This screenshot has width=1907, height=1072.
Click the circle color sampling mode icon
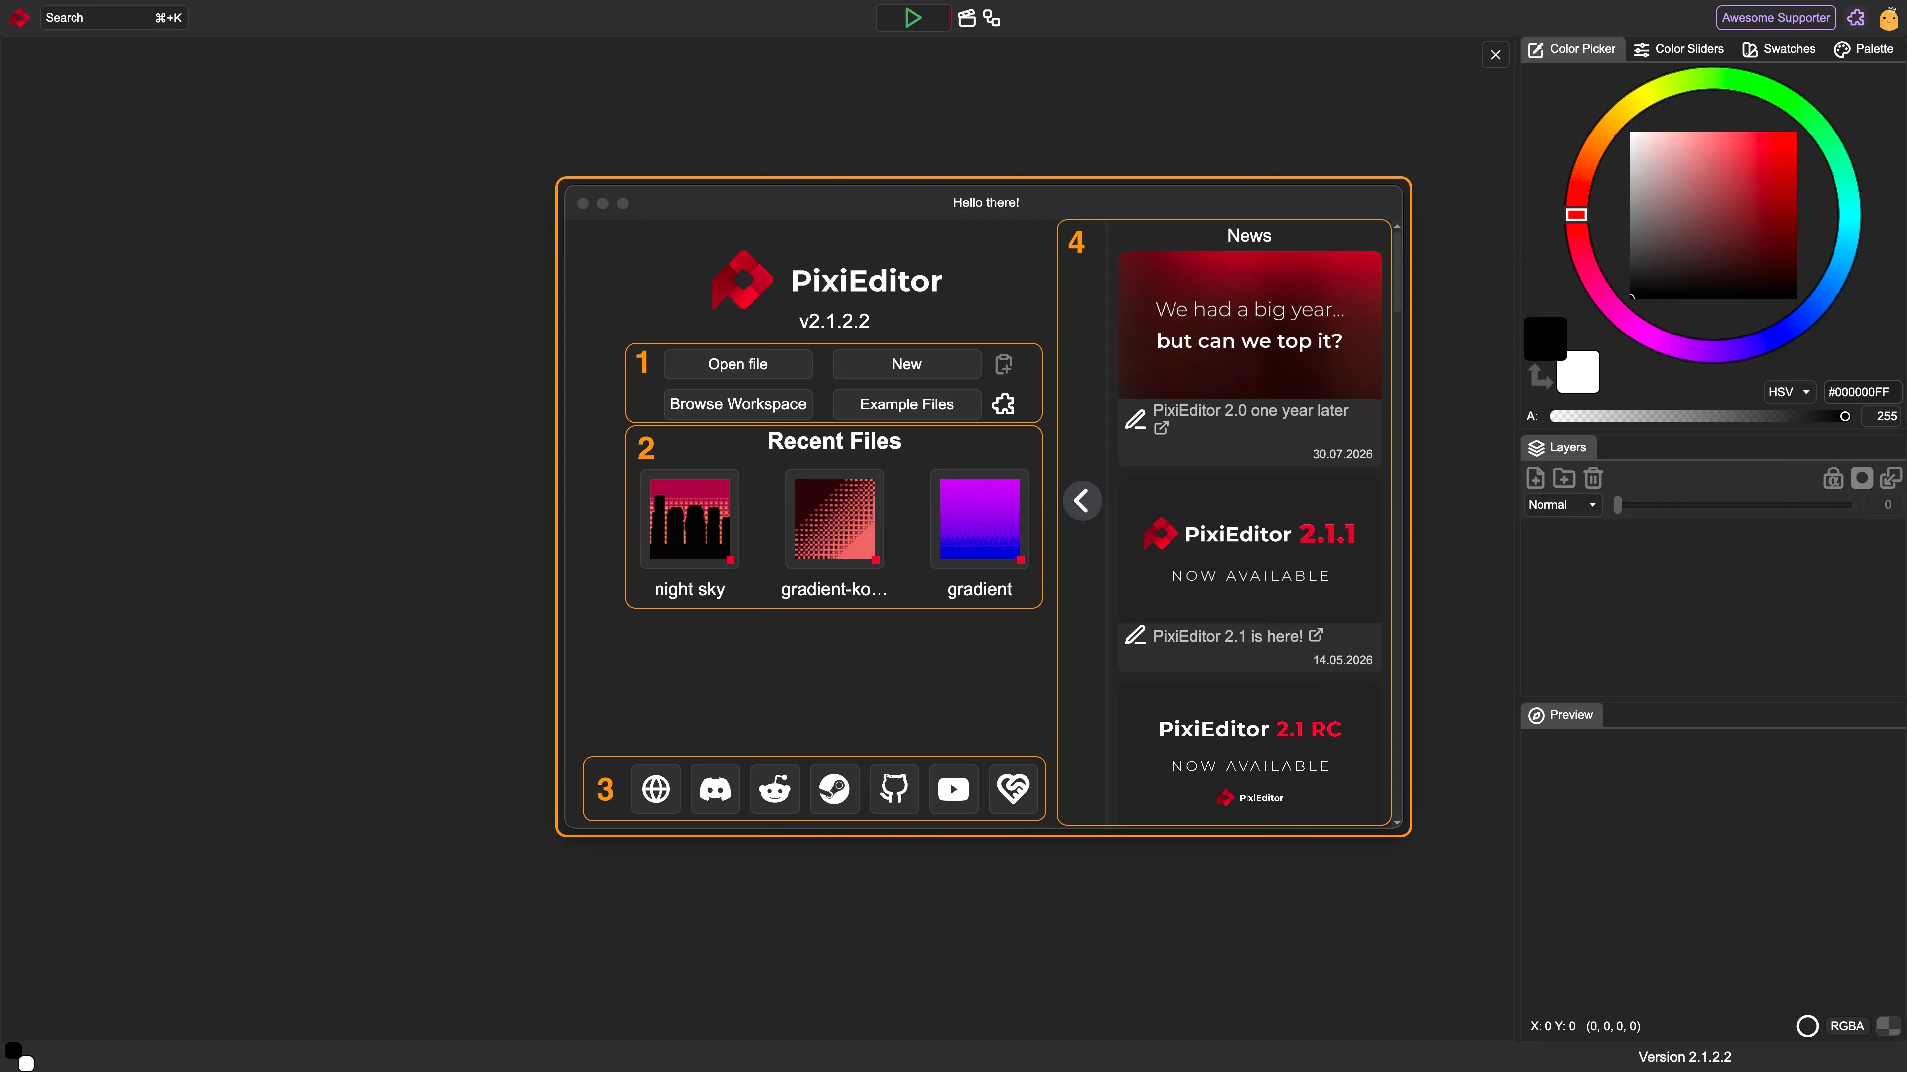pyautogui.click(x=1807, y=1026)
